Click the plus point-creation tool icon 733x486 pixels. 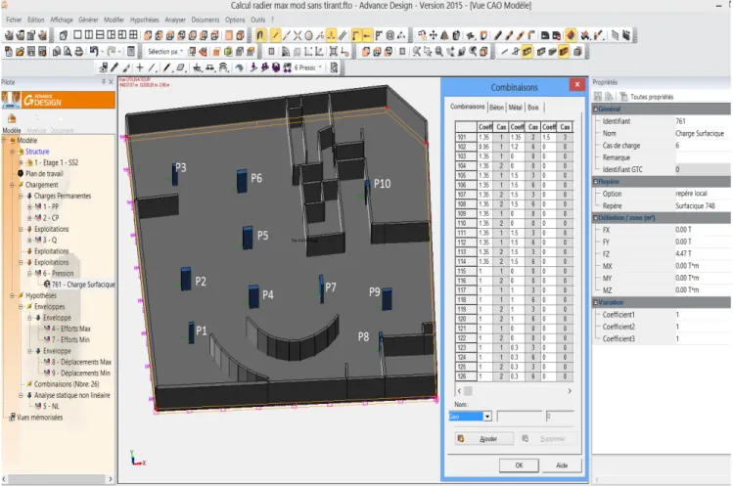coord(139,67)
